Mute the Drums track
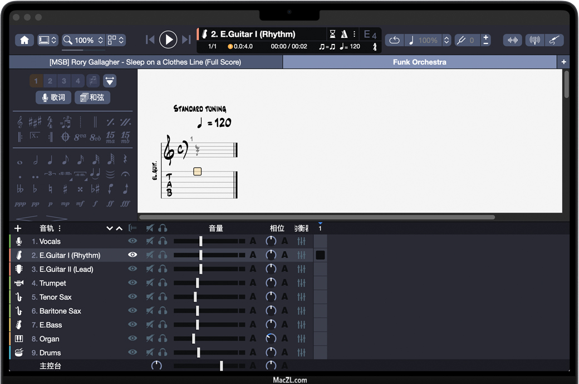579x384 pixels. (x=150, y=352)
